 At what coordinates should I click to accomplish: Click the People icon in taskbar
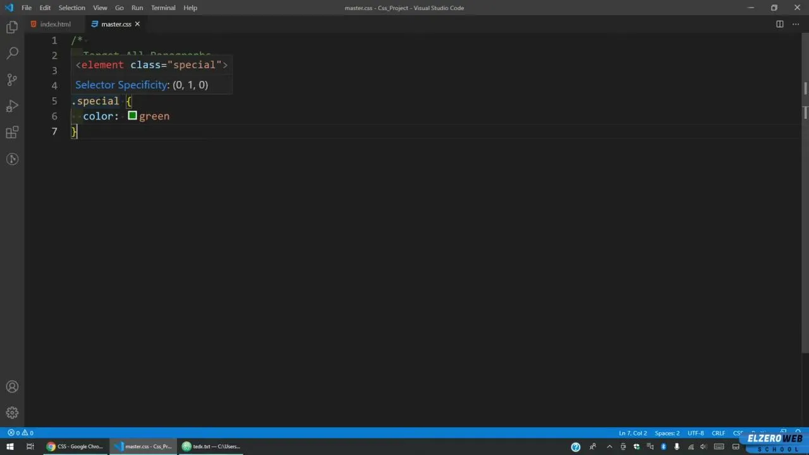tap(592, 447)
